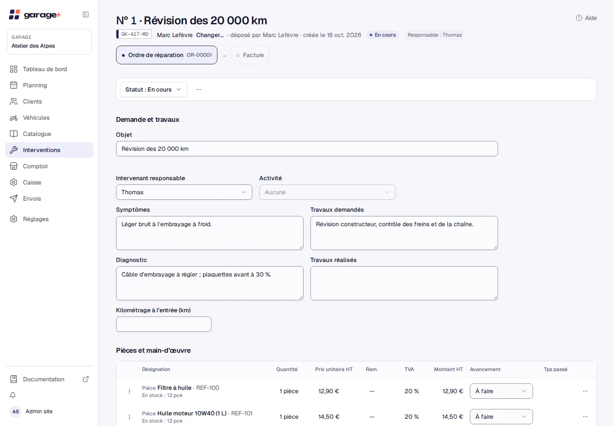The image size is (614, 426).
Task: Open client Marc Lefèvre link
Action: 175,35
